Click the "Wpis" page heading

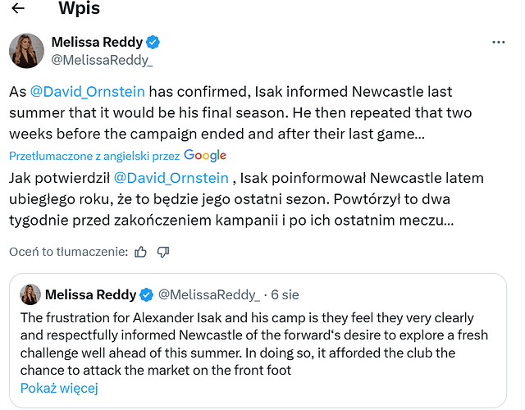tap(79, 9)
